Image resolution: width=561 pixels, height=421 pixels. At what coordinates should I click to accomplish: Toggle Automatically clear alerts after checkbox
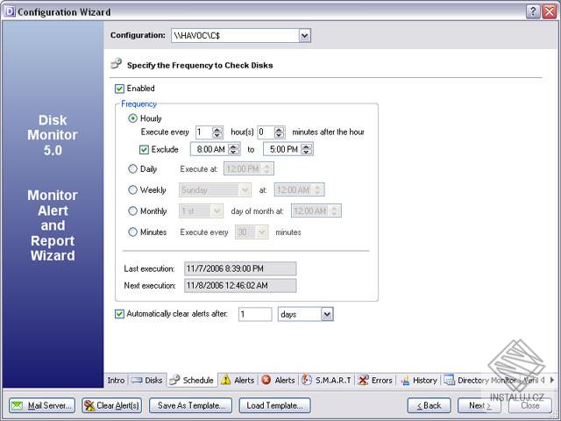119,314
